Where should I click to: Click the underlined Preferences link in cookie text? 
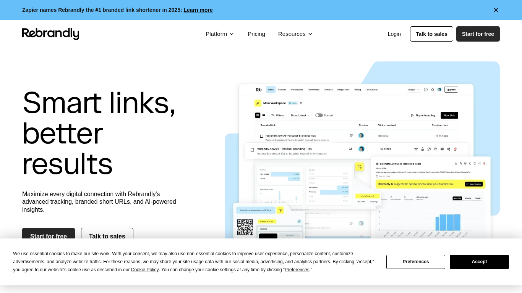point(297,270)
